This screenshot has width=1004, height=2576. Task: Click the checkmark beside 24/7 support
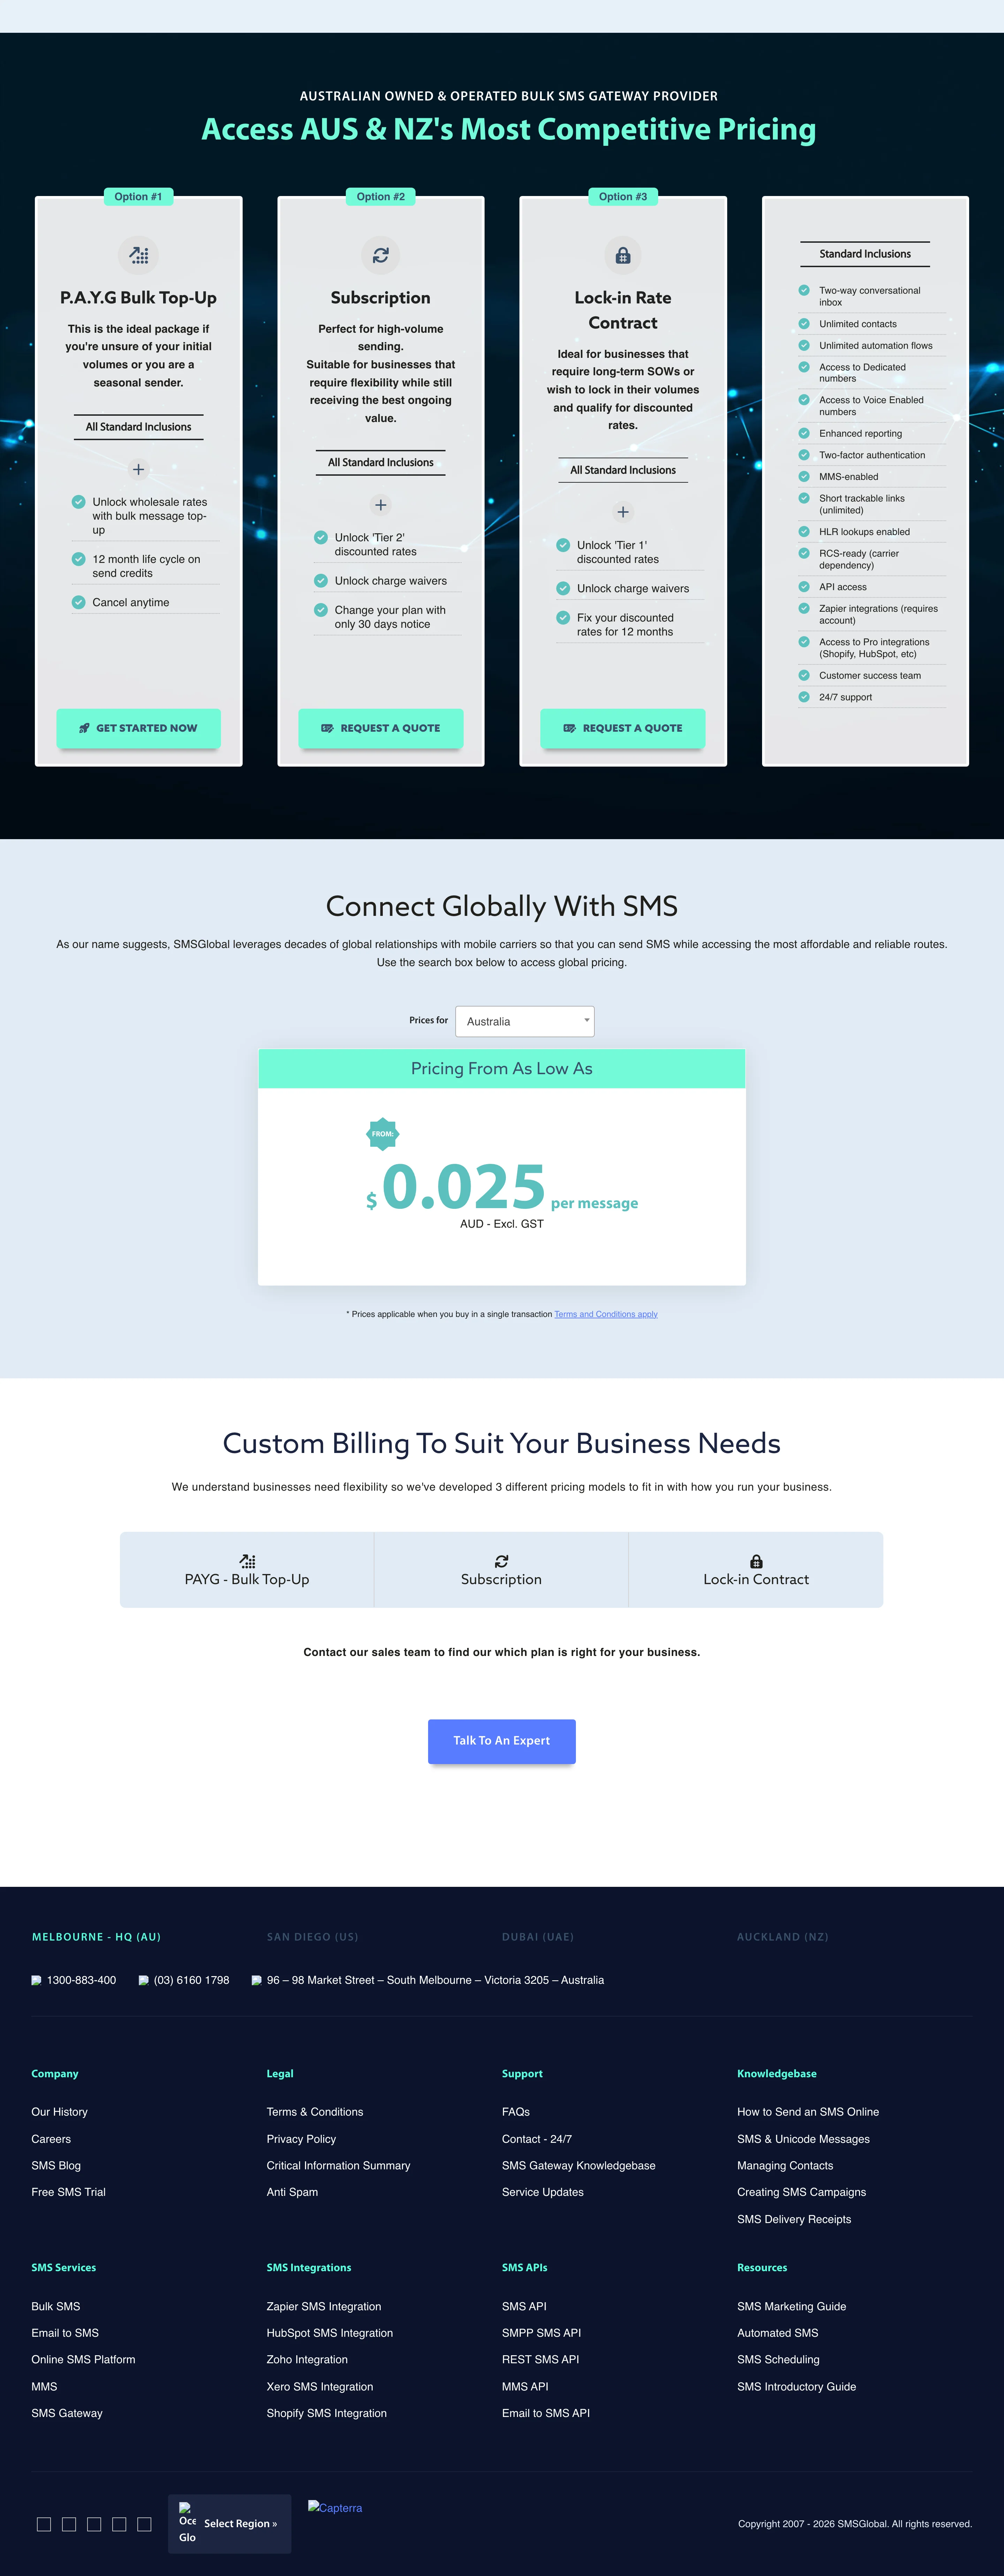coord(804,696)
